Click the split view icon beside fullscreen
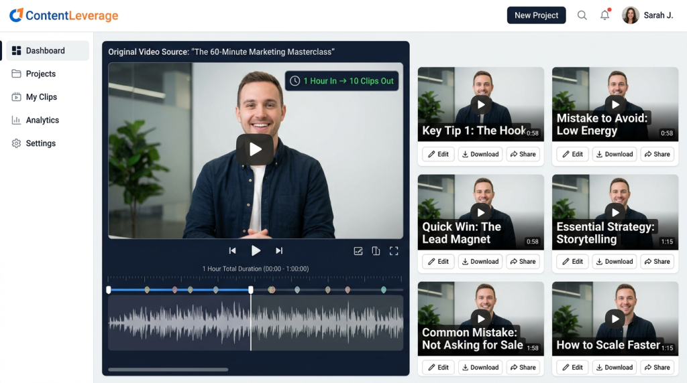Viewport: 687px width, 383px height. 376,251
